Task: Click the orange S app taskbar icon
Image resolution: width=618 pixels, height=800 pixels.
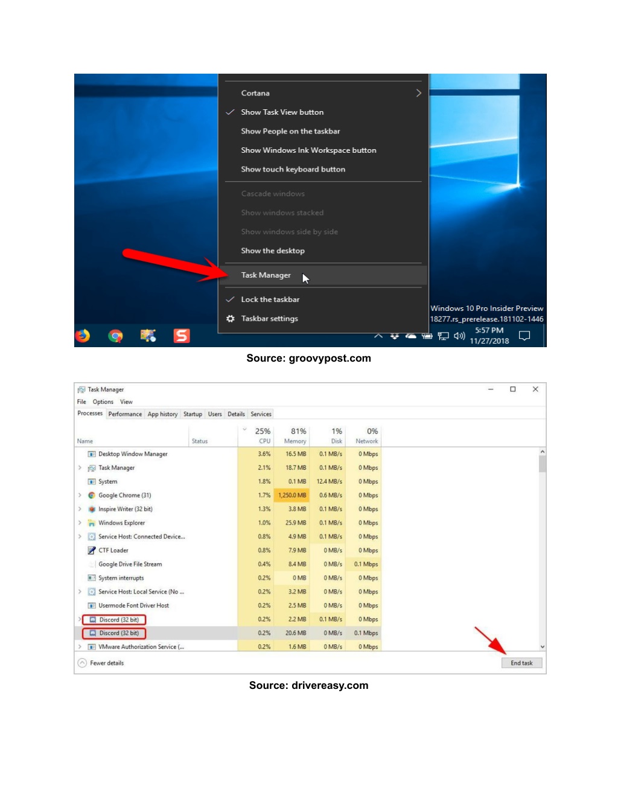Action: point(182,336)
